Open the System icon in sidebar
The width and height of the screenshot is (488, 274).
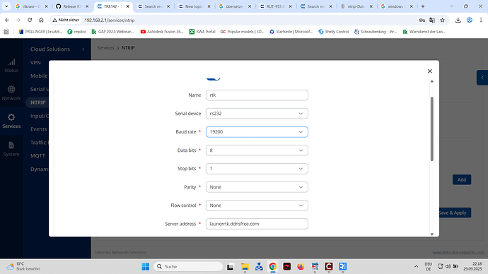(11, 149)
